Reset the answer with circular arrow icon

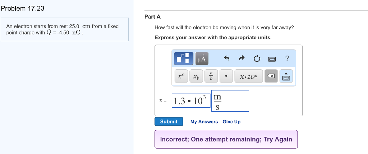click(257, 58)
